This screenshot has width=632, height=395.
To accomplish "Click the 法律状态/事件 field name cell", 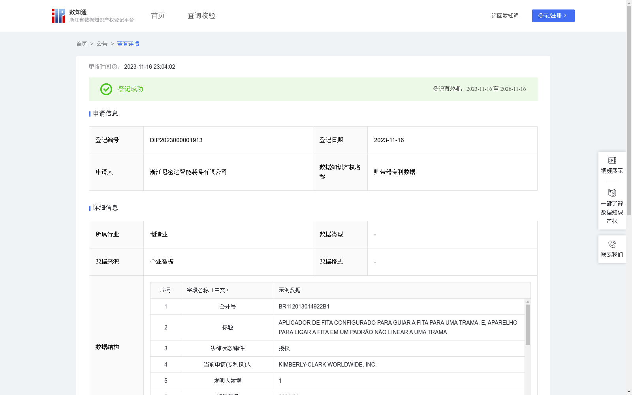I will (x=228, y=348).
